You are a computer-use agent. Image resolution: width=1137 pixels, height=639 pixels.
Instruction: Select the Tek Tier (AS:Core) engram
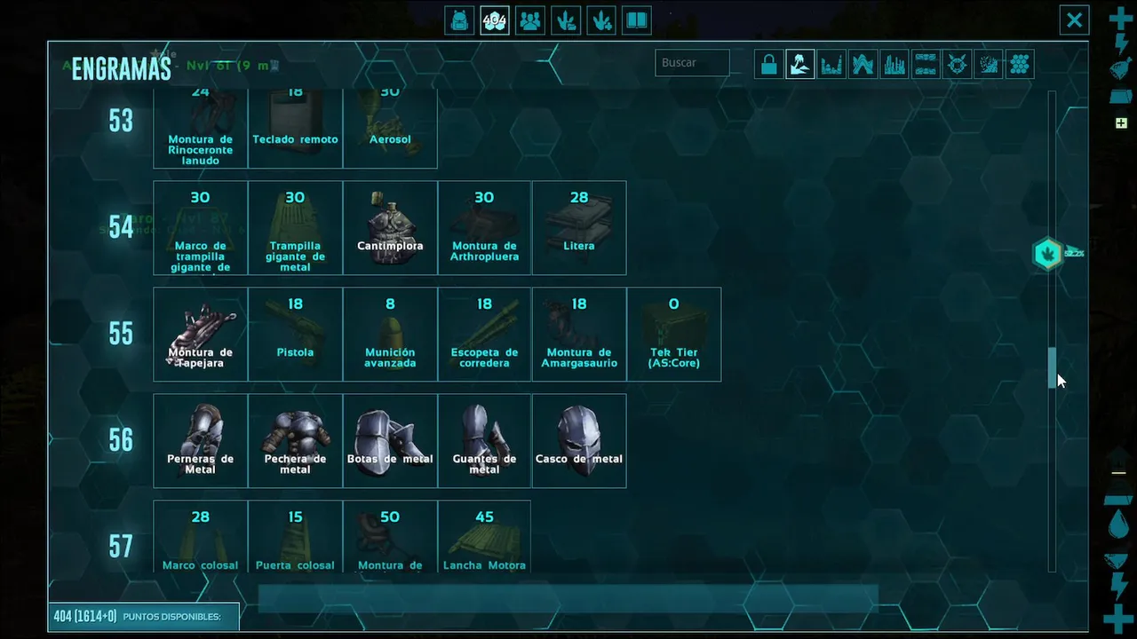click(x=674, y=335)
